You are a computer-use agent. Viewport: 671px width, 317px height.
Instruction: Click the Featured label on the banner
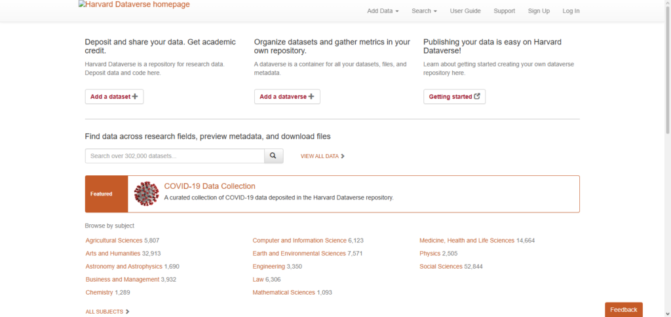pyautogui.click(x=102, y=193)
